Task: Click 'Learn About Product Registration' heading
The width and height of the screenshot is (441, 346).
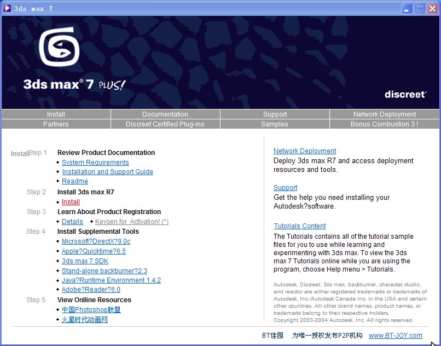Action: (x=109, y=212)
